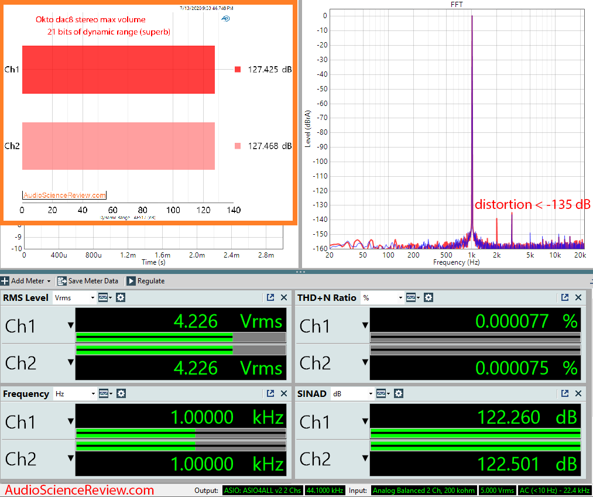
Task: Toggle the bar graph view in Frequency panel
Action: [x=104, y=393]
